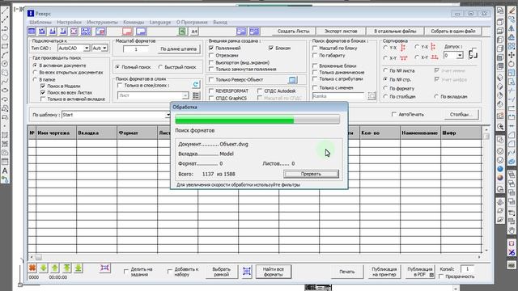Click the 'Формат' column header
This screenshot has height=291, width=518.
(137, 133)
